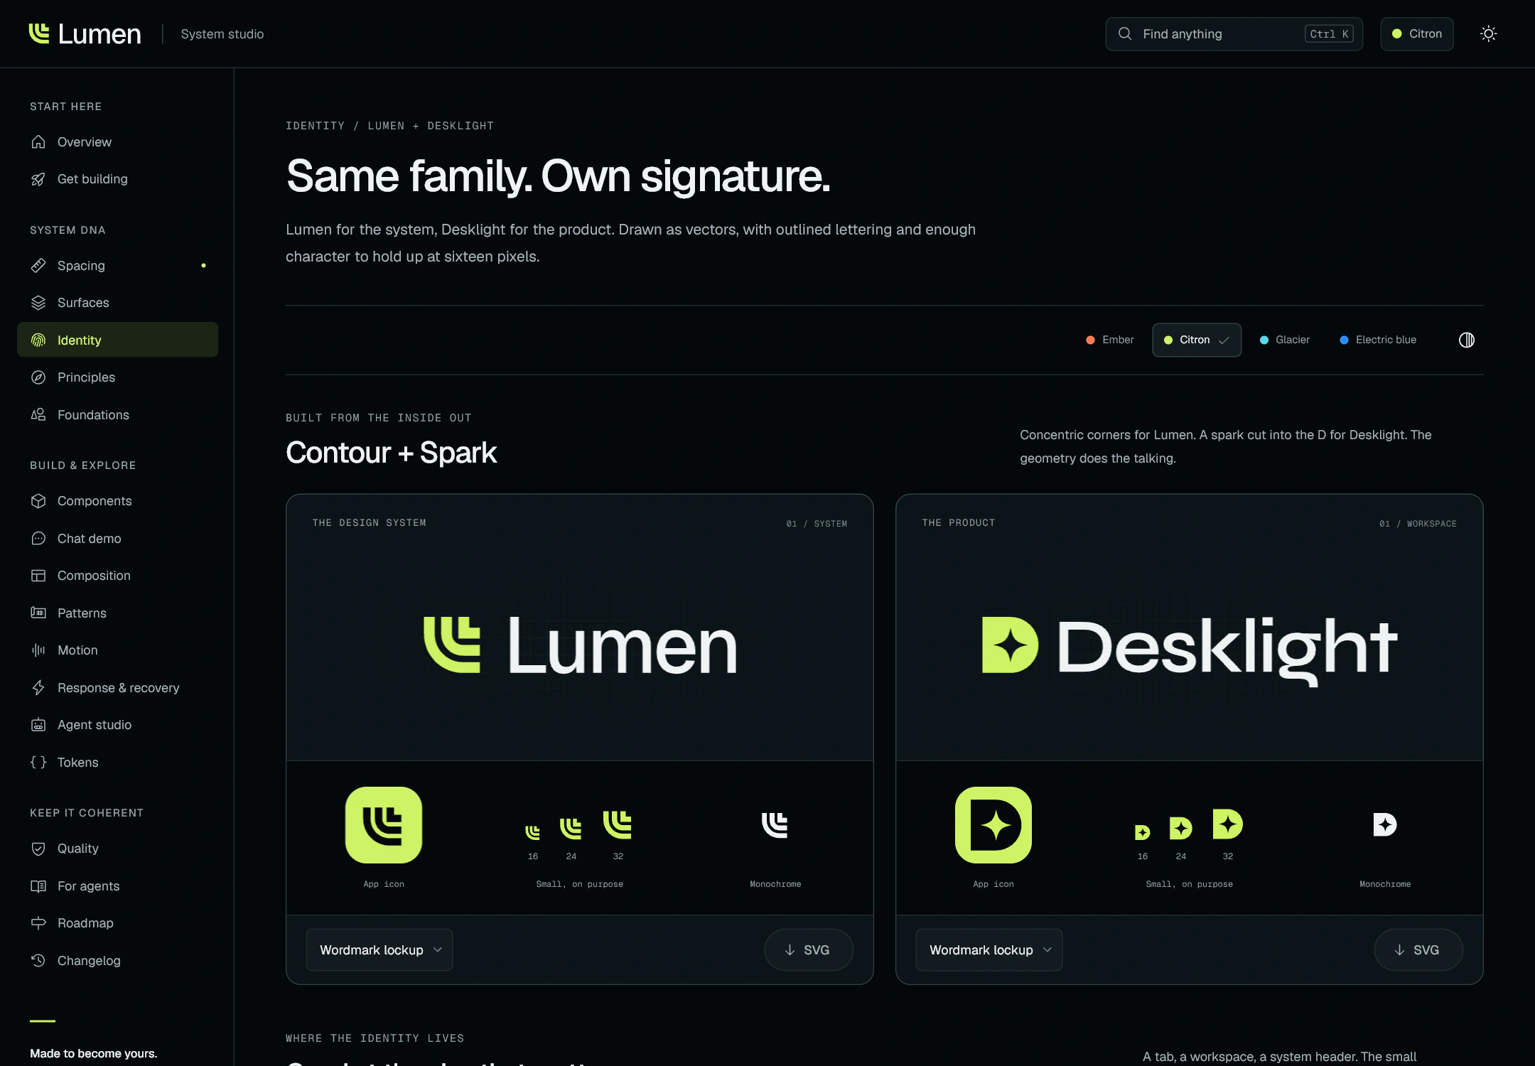Click the Changelog history icon
Viewport: 1535px width, 1066px height.
coord(38,961)
